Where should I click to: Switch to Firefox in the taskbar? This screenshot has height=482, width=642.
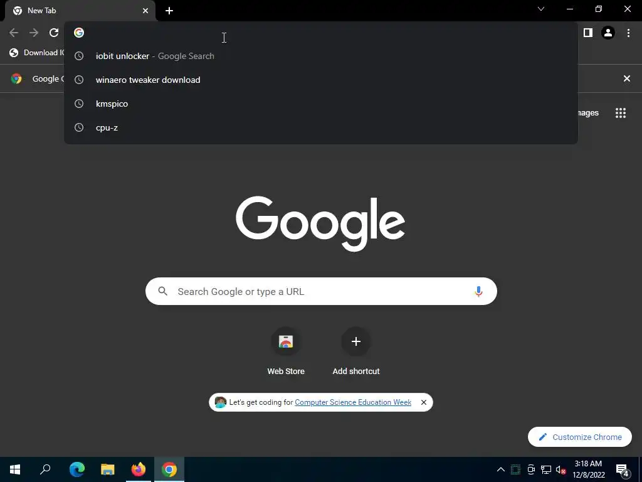[139, 469]
